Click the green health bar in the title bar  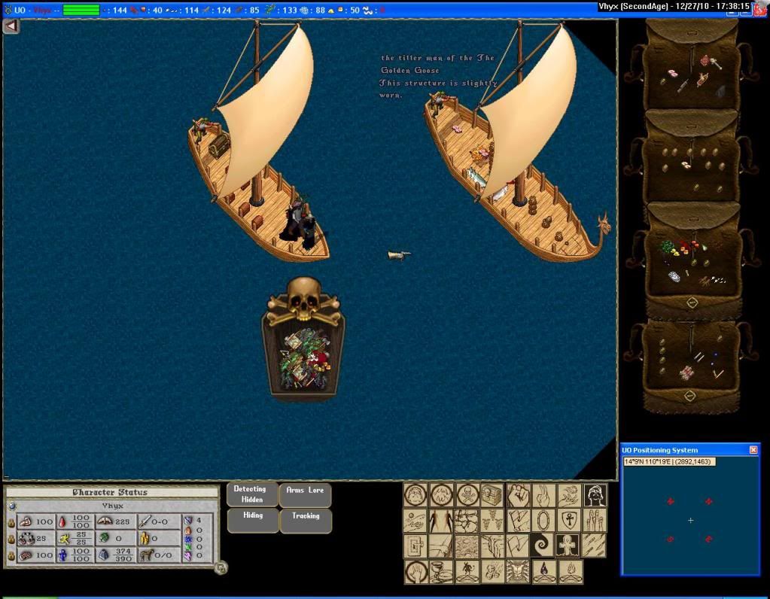[x=81, y=10]
